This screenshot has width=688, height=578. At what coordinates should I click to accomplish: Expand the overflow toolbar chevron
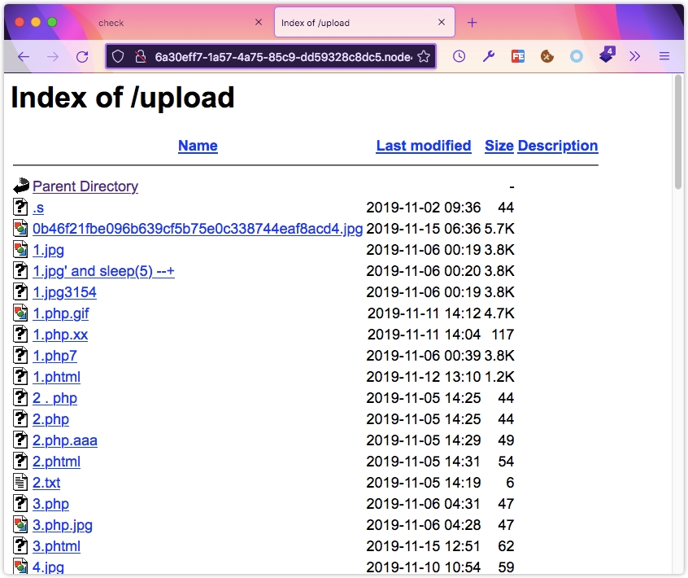tap(635, 56)
